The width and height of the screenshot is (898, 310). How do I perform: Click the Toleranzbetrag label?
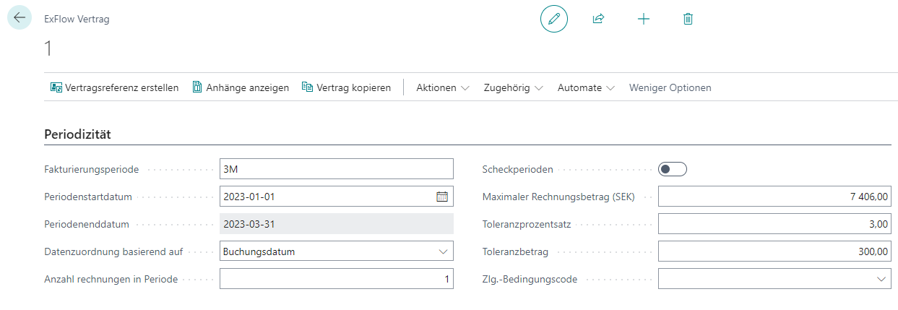(515, 252)
